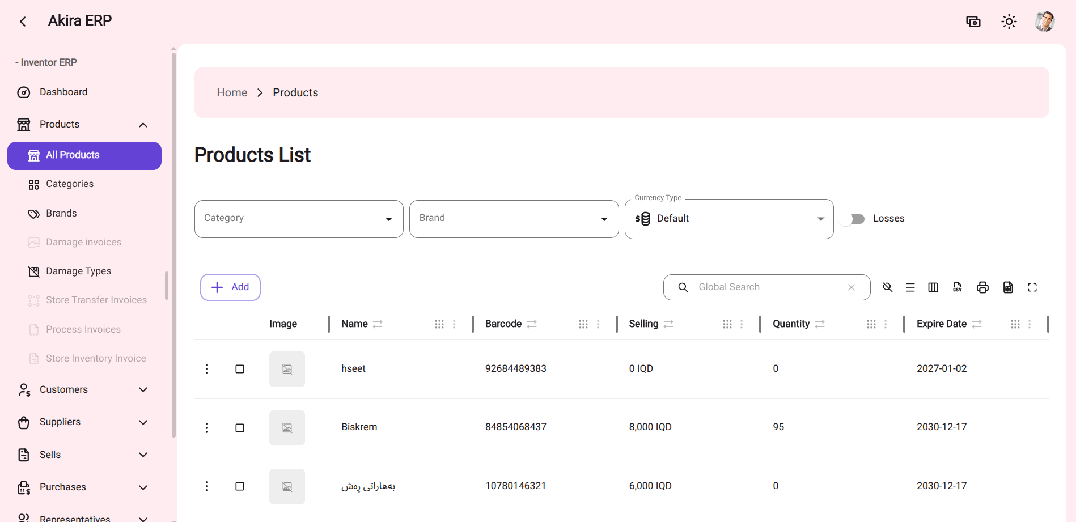This screenshot has height=522, width=1076.
Task: Open Selling column actions menu dots
Action: click(742, 324)
